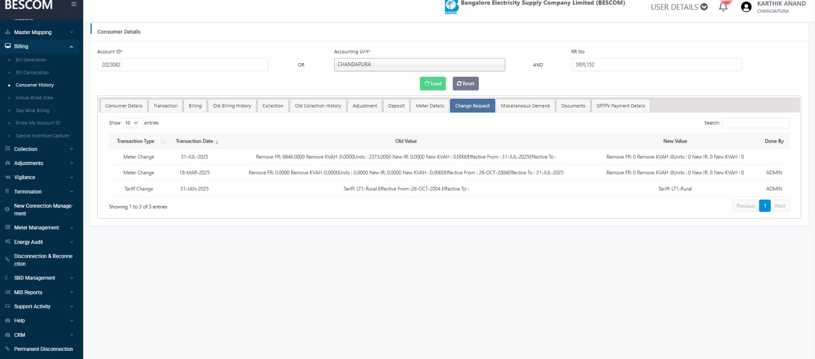
Task: Switch to the Meter Details tab
Action: (429, 106)
